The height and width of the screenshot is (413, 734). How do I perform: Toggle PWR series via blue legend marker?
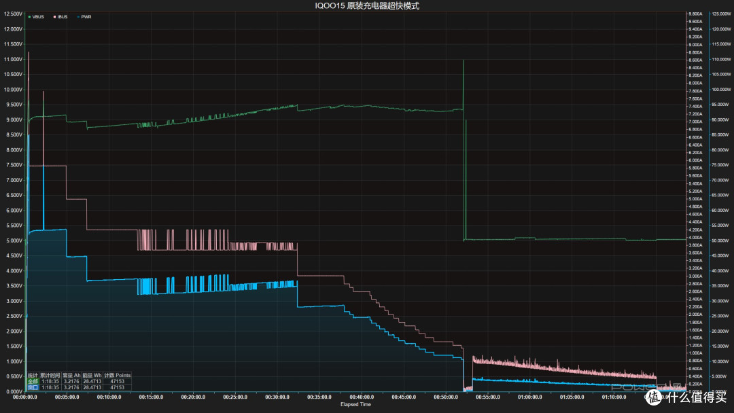coord(78,17)
